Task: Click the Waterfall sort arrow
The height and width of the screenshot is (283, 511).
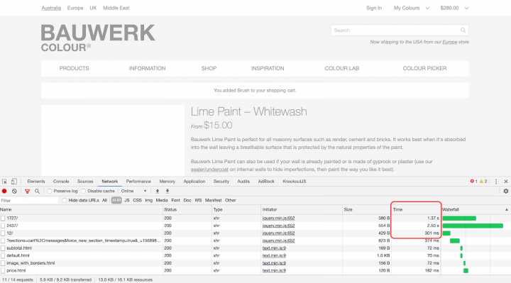Action: click(x=507, y=210)
